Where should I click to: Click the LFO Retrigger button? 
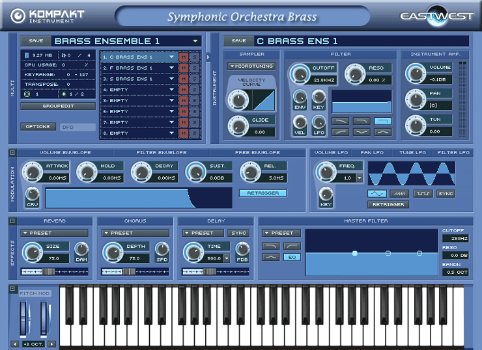point(388,204)
